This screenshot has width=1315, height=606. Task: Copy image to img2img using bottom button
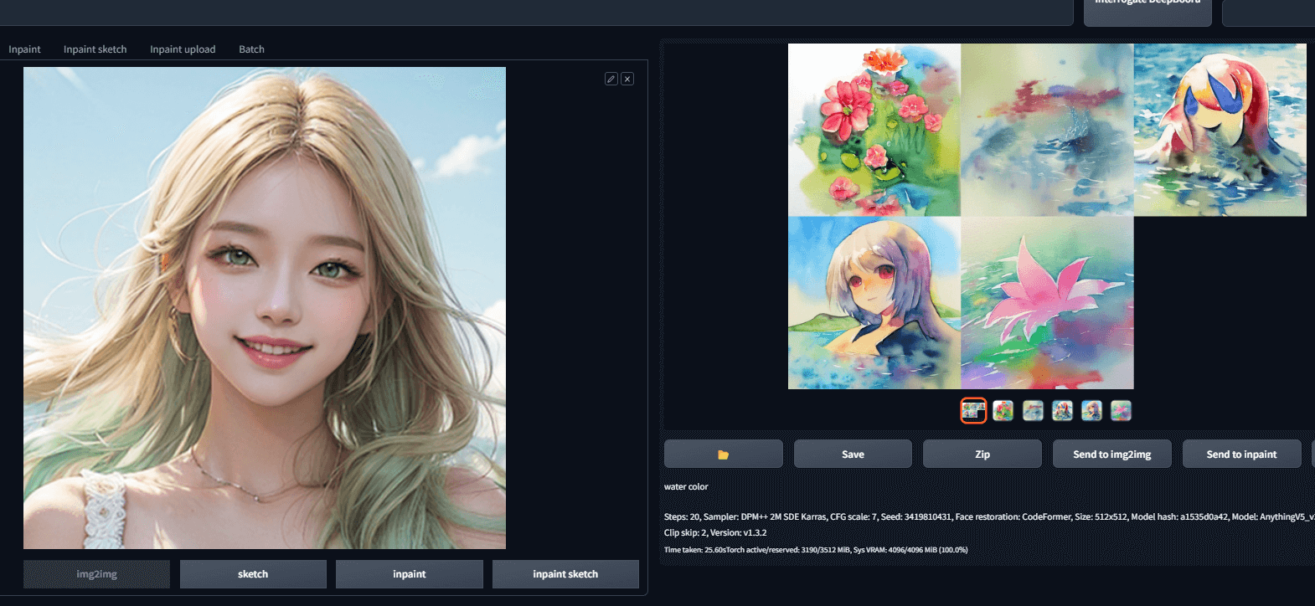tap(96, 574)
